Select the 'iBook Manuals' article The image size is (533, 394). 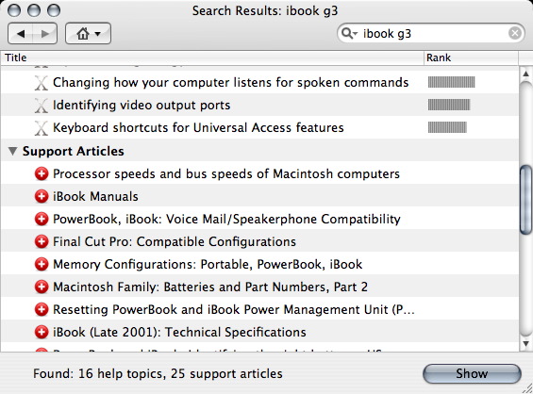[95, 196]
